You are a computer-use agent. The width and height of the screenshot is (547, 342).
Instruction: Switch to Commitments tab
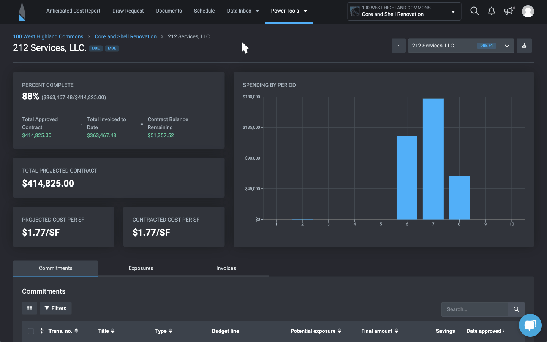pos(55,268)
